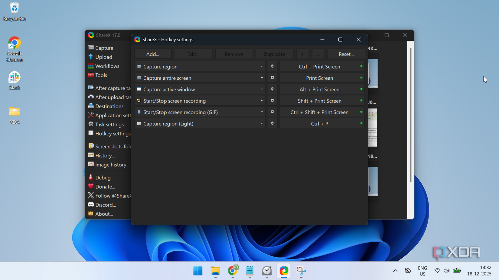Expand the Capture entire screen task dropdown

[x=262, y=78]
